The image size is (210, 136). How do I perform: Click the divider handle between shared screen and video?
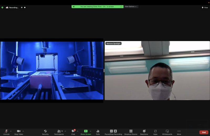click(x=104, y=70)
